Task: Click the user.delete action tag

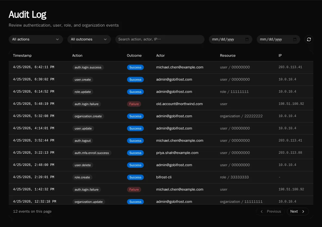Action: click(83, 165)
